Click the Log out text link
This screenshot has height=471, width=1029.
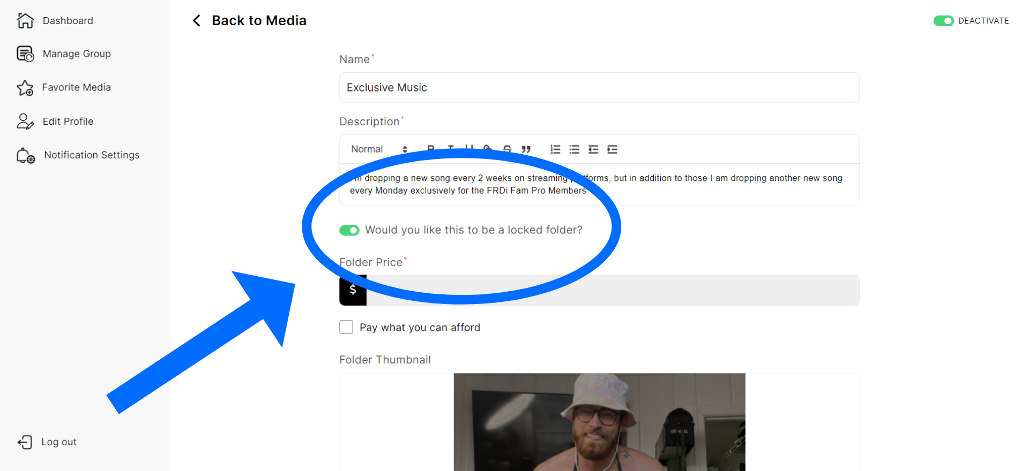59,442
